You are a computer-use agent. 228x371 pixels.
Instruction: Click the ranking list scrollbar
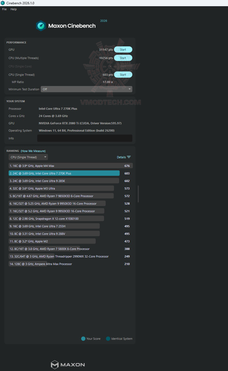click(138, 194)
